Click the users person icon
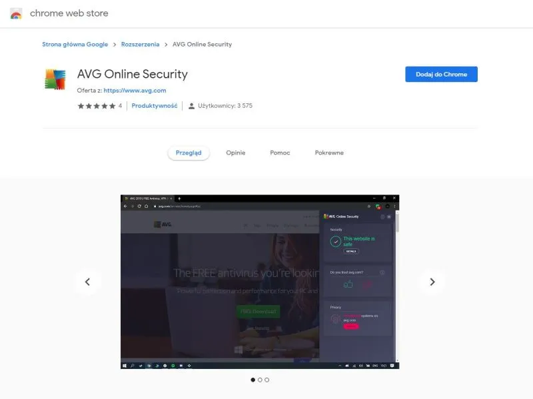533x399 pixels. 191,106
